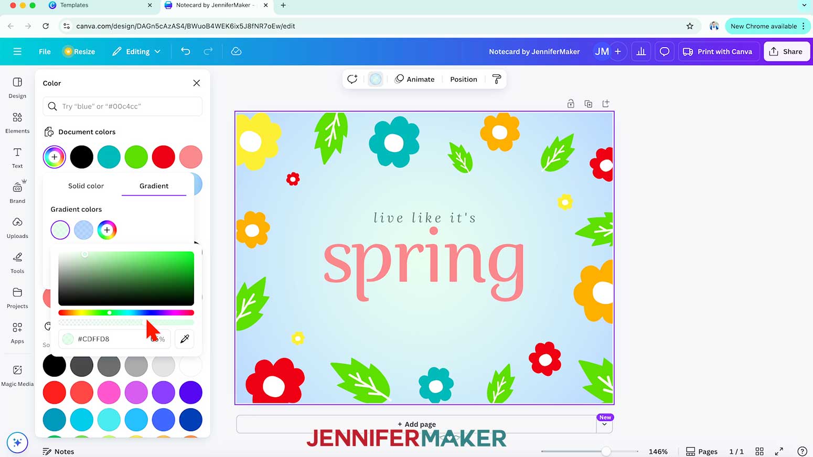The image size is (813, 457).
Task: Add a new page via the page-plus icon
Action: [x=606, y=104]
